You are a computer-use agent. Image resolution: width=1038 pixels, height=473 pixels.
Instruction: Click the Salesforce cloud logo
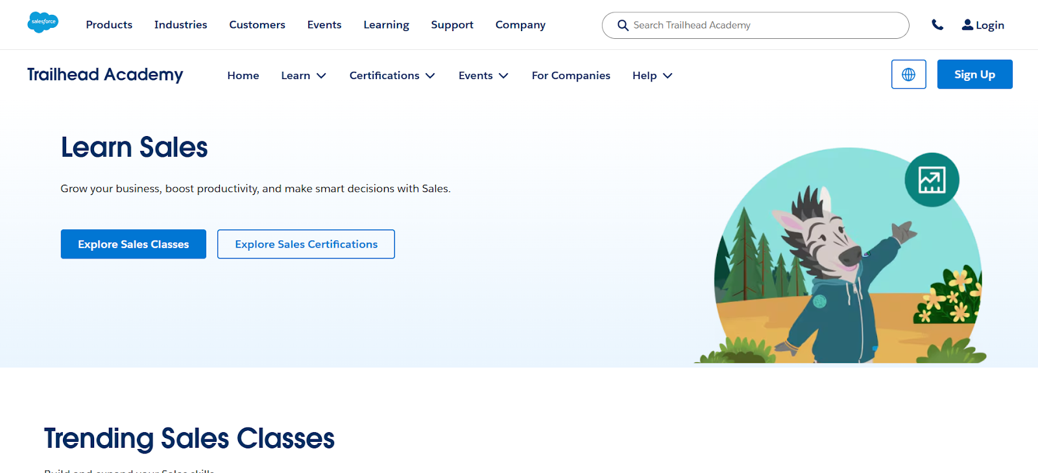coord(43,23)
